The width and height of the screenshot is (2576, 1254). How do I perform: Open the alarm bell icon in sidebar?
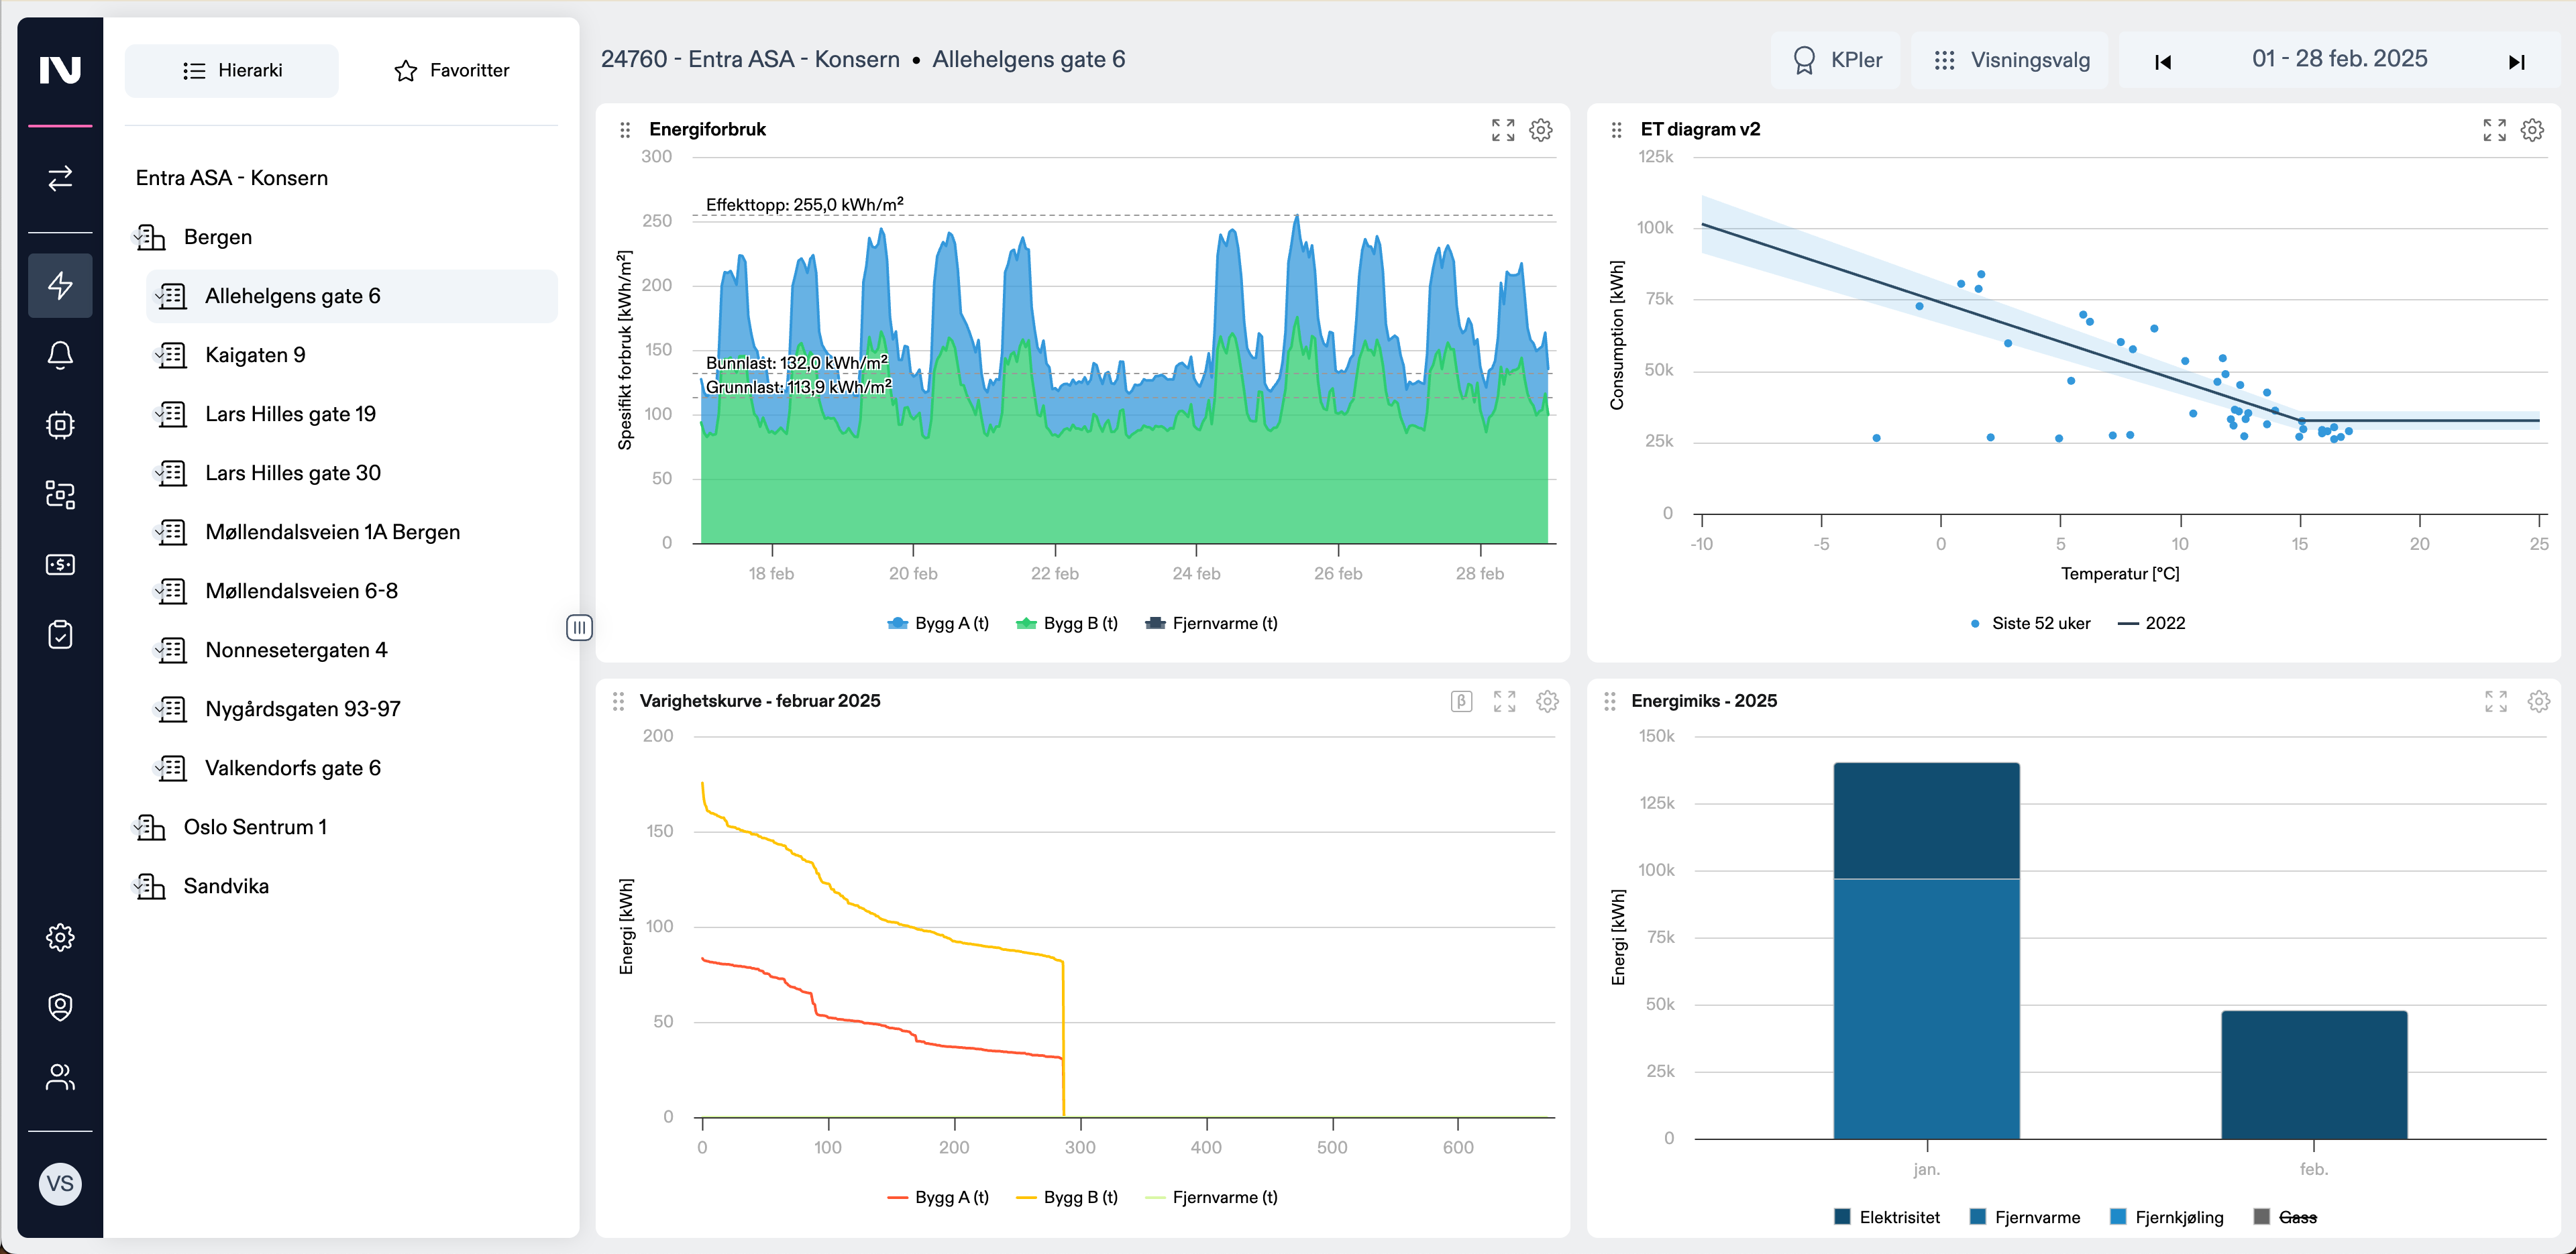pos(60,355)
